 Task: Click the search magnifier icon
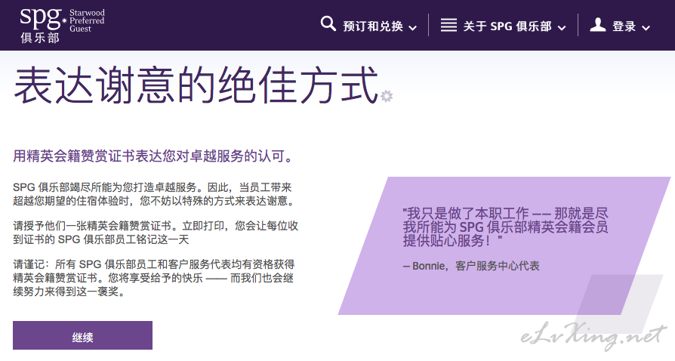point(328,23)
